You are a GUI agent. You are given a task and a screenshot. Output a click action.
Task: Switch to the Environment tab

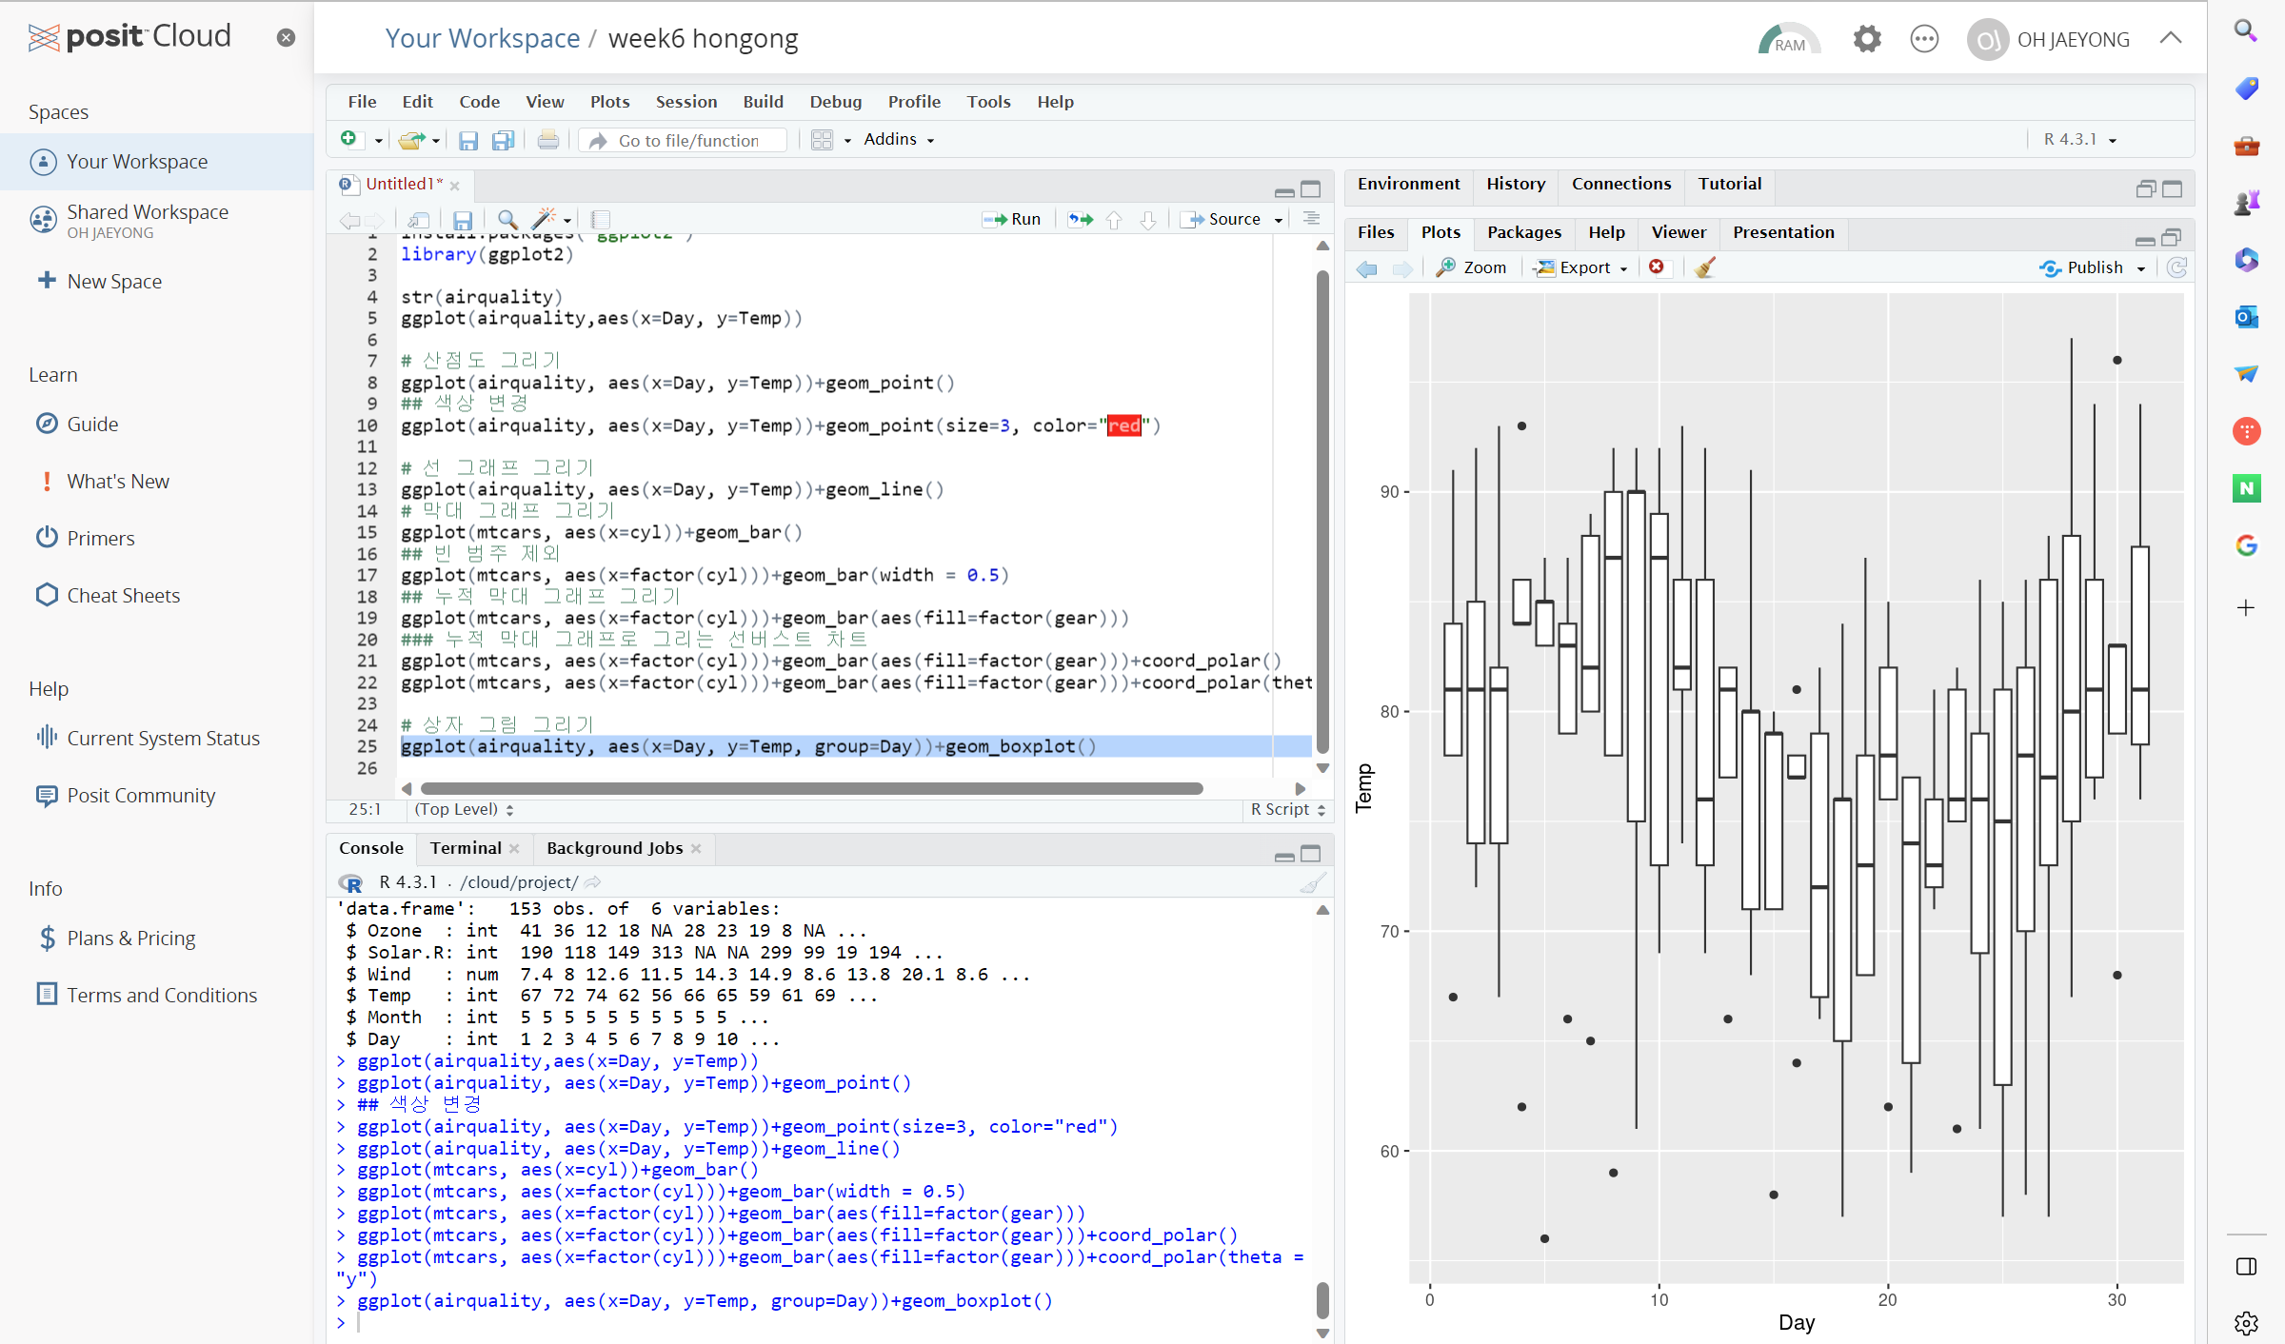point(1408,184)
